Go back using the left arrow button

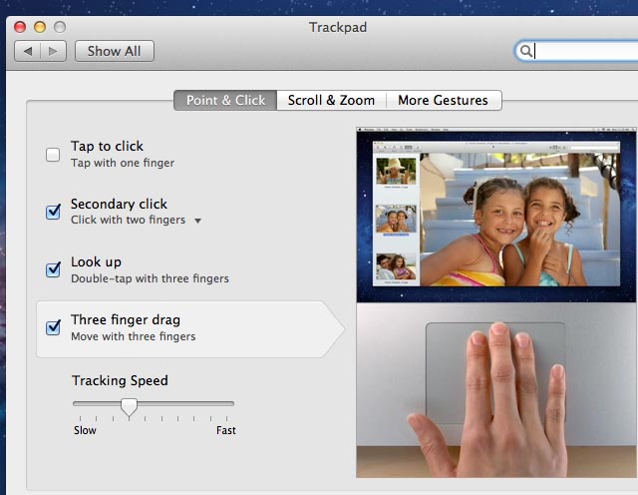click(x=28, y=50)
